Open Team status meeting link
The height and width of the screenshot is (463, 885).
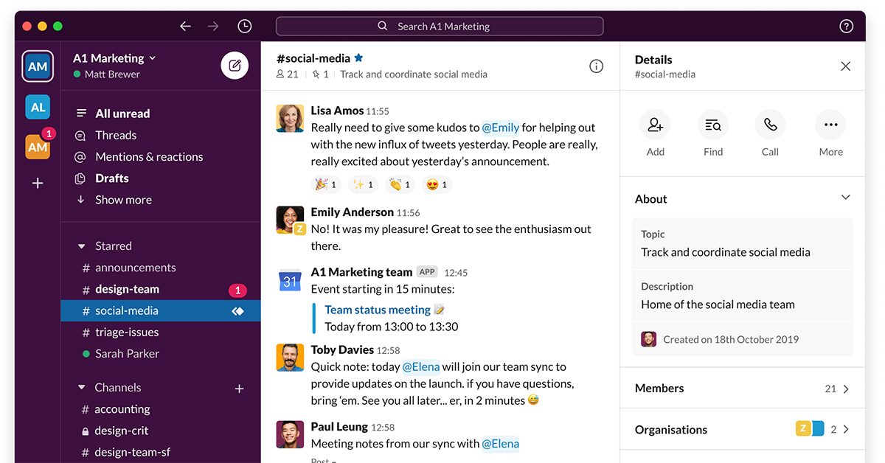pyautogui.click(x=378, y=310)
